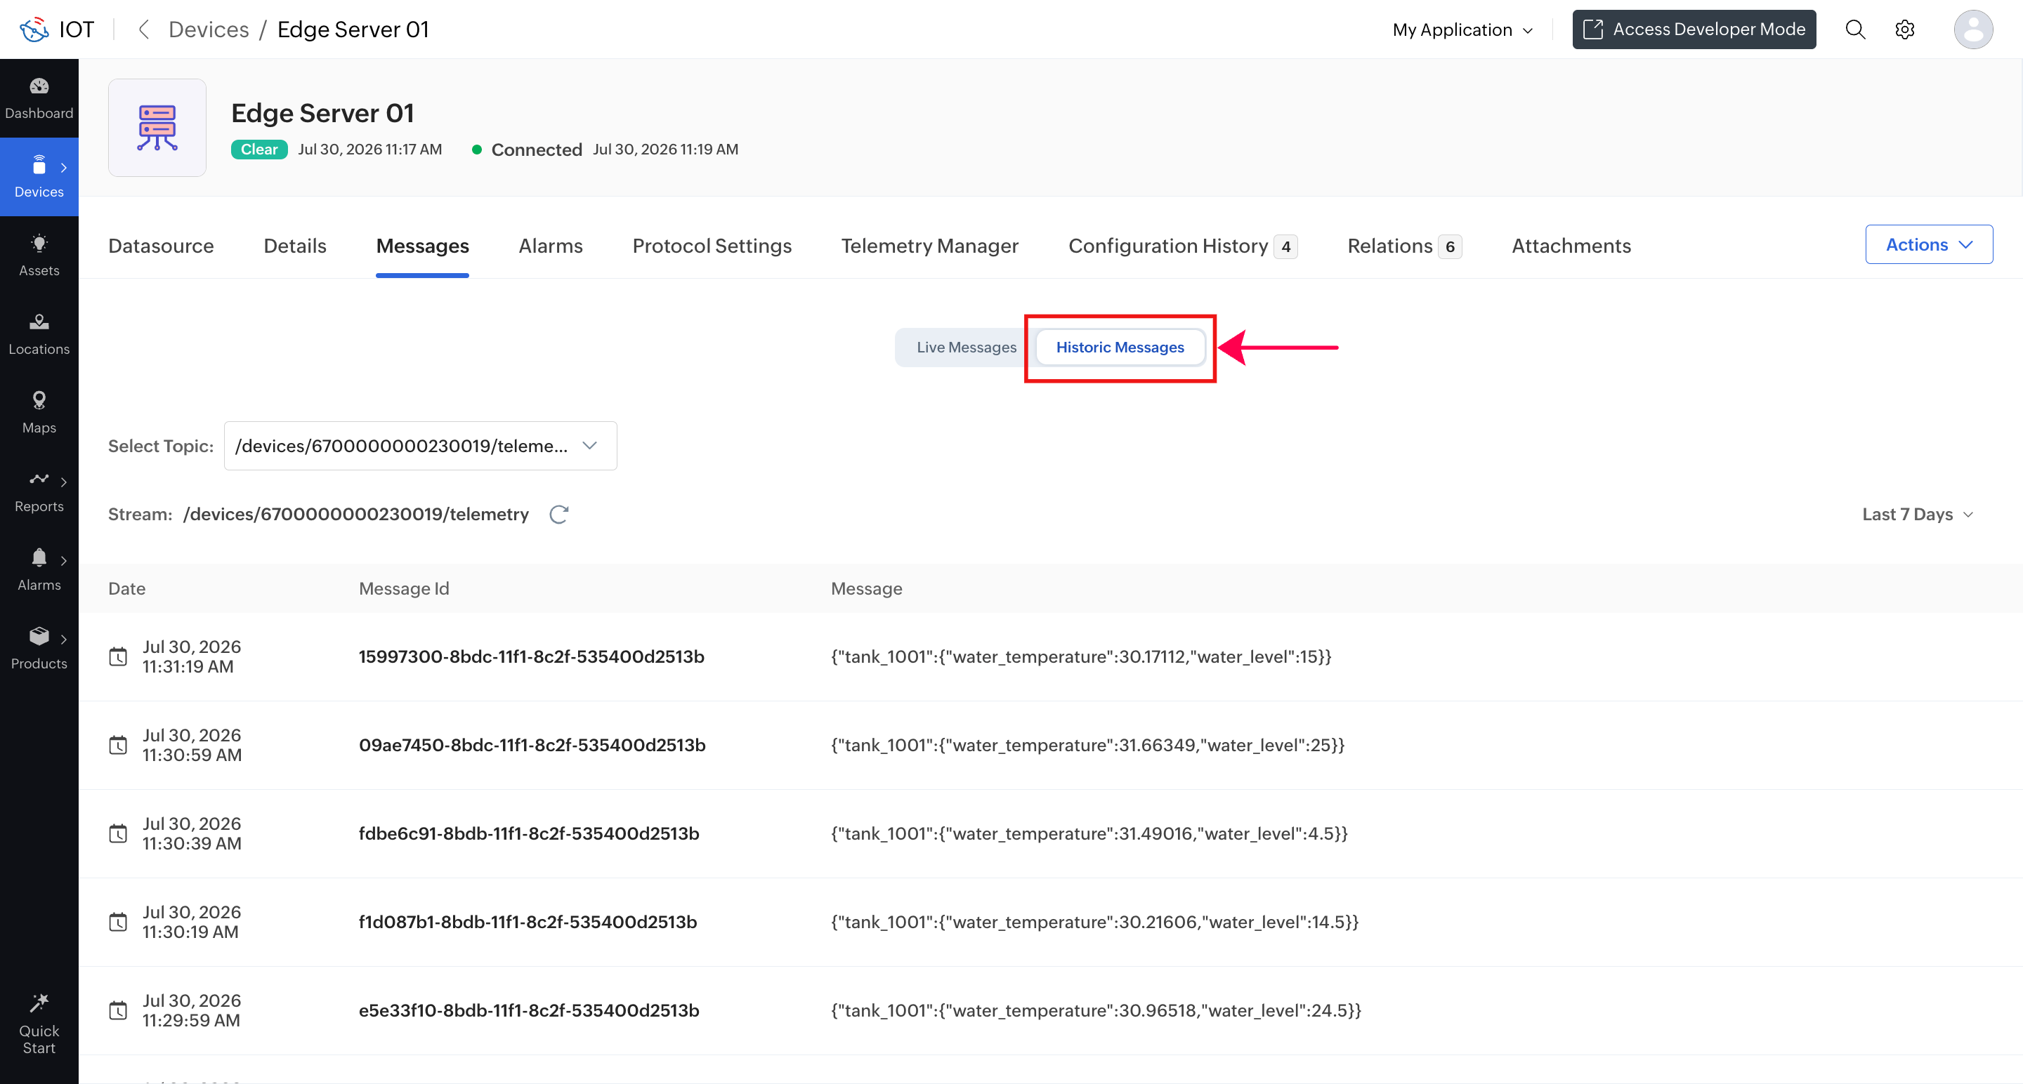Click the Date column header
2023x1084 pixels.
pyautogui.click(x=126, y=589)
